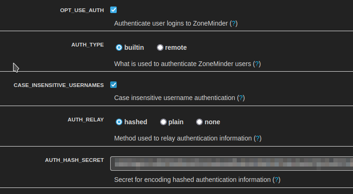Click the CASE_INSENSITIVE_USERNAMES option label
This screenshot has height=194, width=353.
click(x=59, y=86)
